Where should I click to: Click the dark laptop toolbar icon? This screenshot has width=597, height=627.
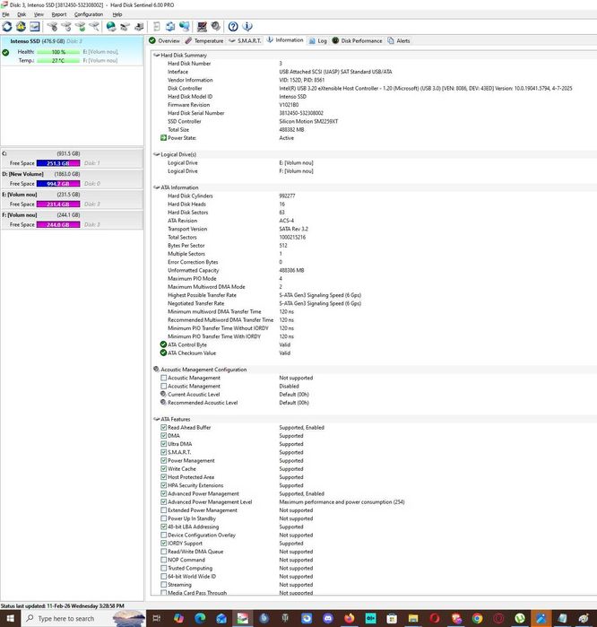click(202, 27)
